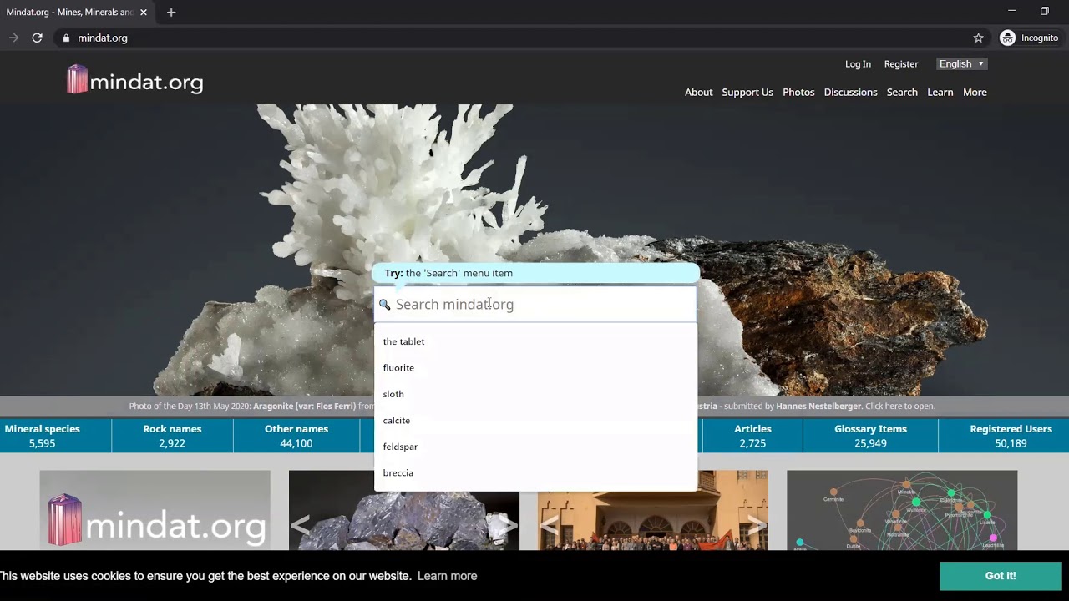Click the 'Try: the Search menu item' tip

(x=535, y=273)
